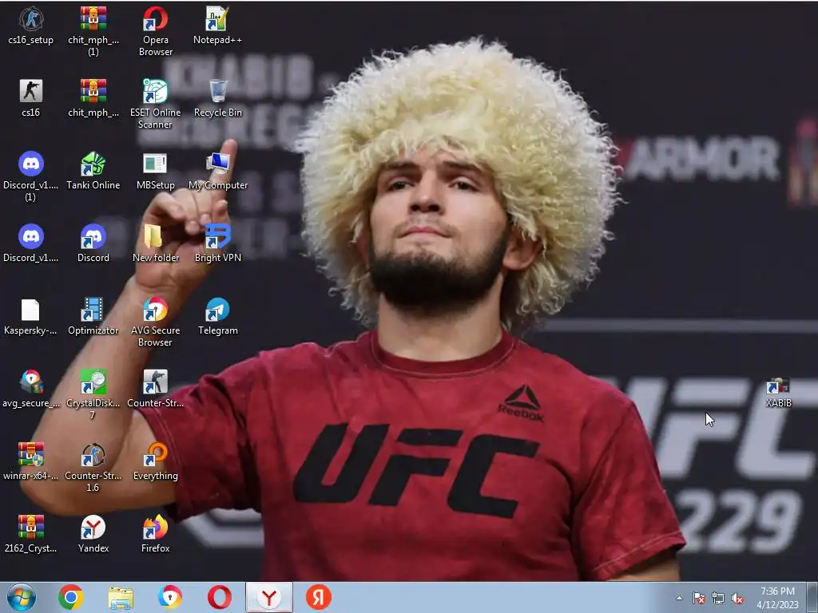Open Windows Explorer from the taskbar

click(x=121, y=597)
